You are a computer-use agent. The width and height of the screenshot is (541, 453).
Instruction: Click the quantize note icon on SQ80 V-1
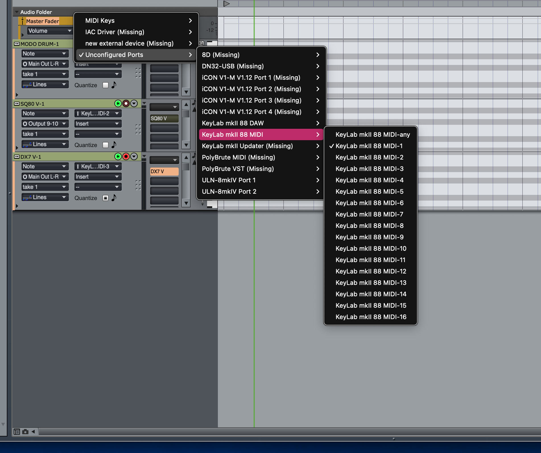[x=114, y=145]
